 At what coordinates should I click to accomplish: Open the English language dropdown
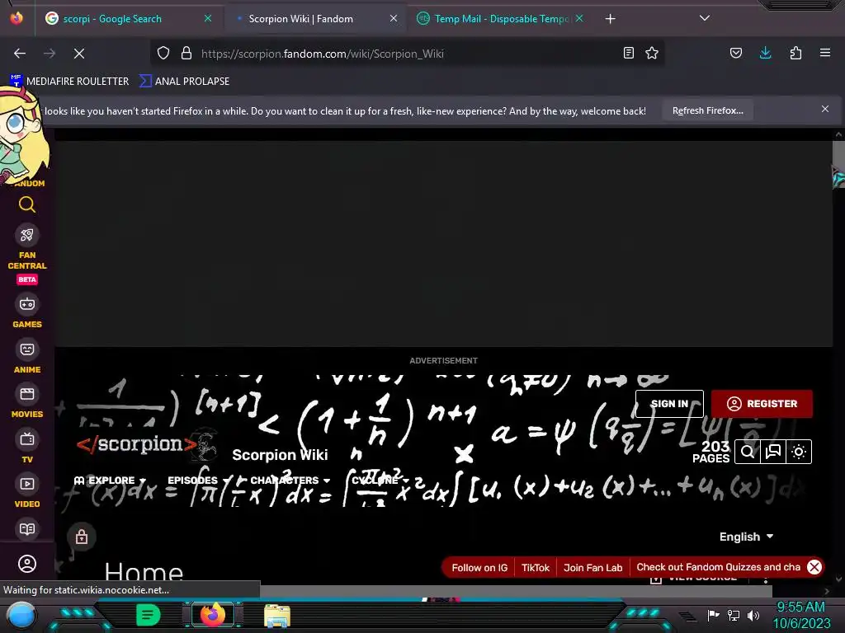tap(746, 537)
